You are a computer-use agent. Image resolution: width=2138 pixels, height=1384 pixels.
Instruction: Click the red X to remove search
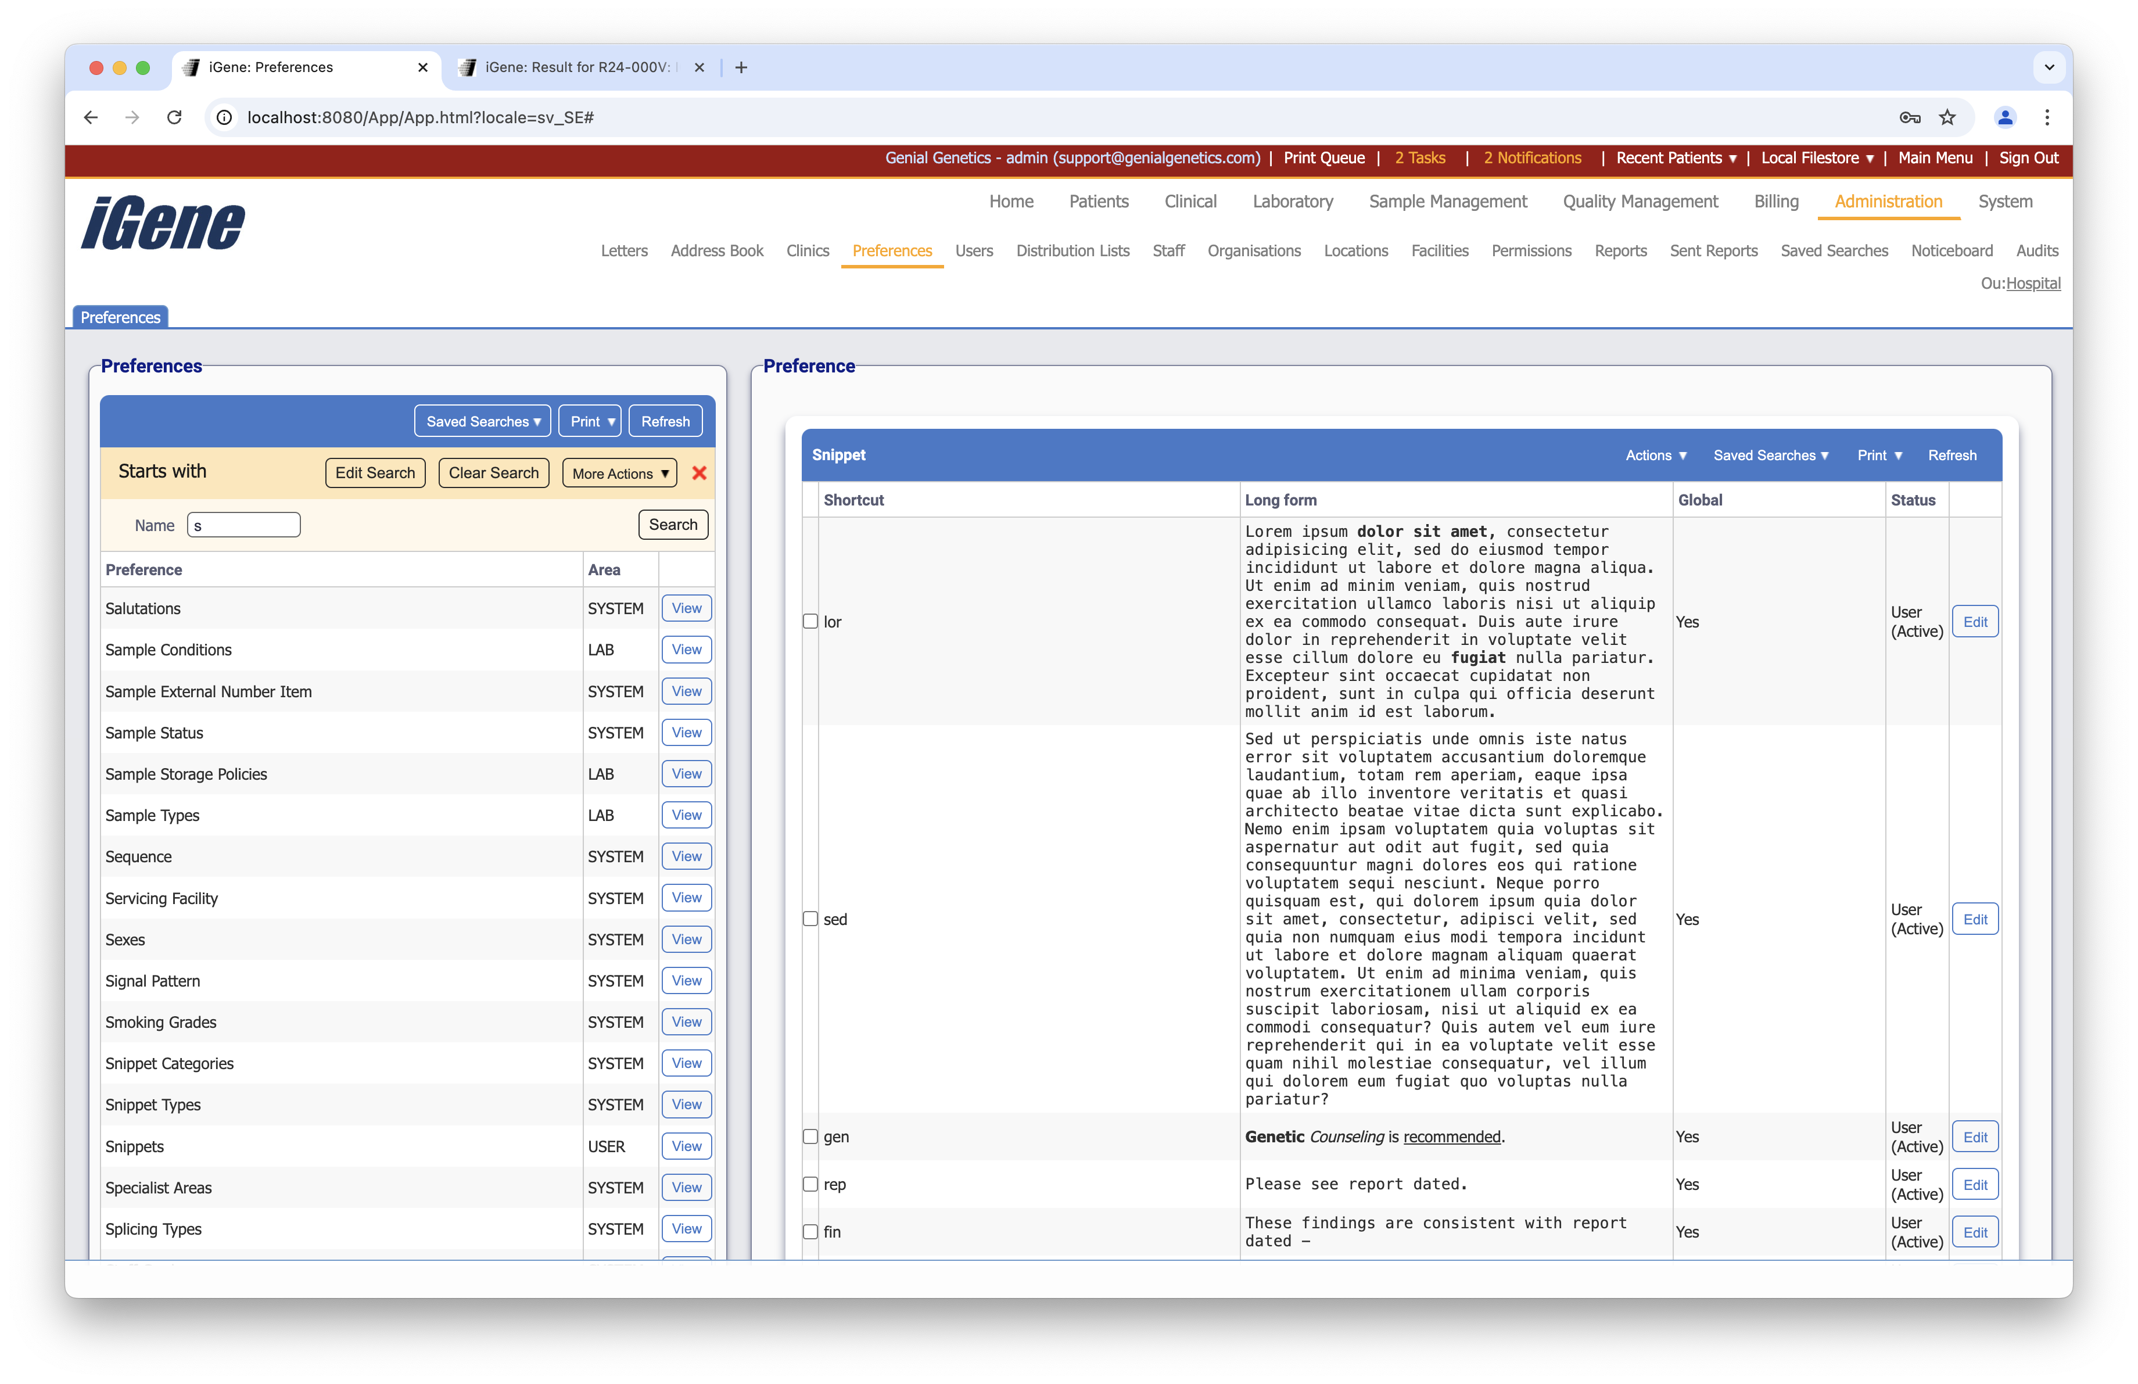pos(699,474)
